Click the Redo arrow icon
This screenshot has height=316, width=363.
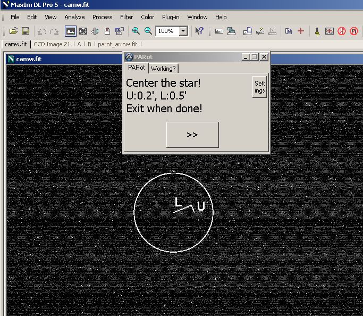(54, 31)
